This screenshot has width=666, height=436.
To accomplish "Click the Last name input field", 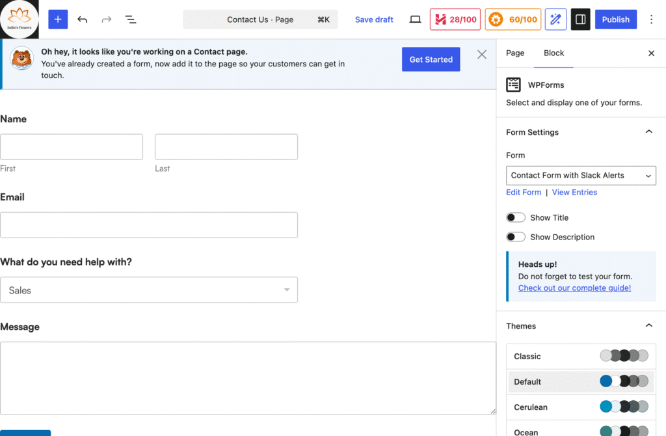I will pos(226,146).
